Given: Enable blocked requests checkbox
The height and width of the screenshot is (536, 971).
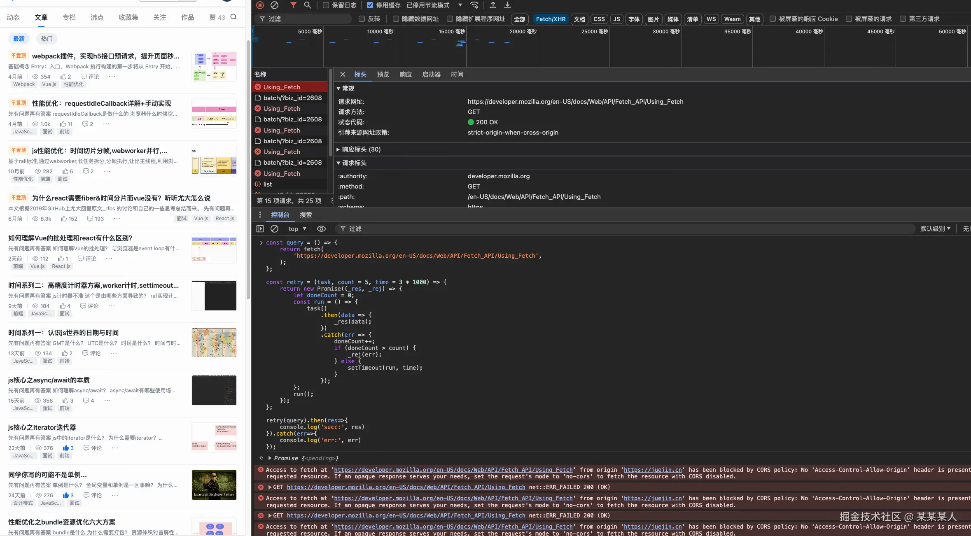Looking at the screenshot, I should [849, 19].
